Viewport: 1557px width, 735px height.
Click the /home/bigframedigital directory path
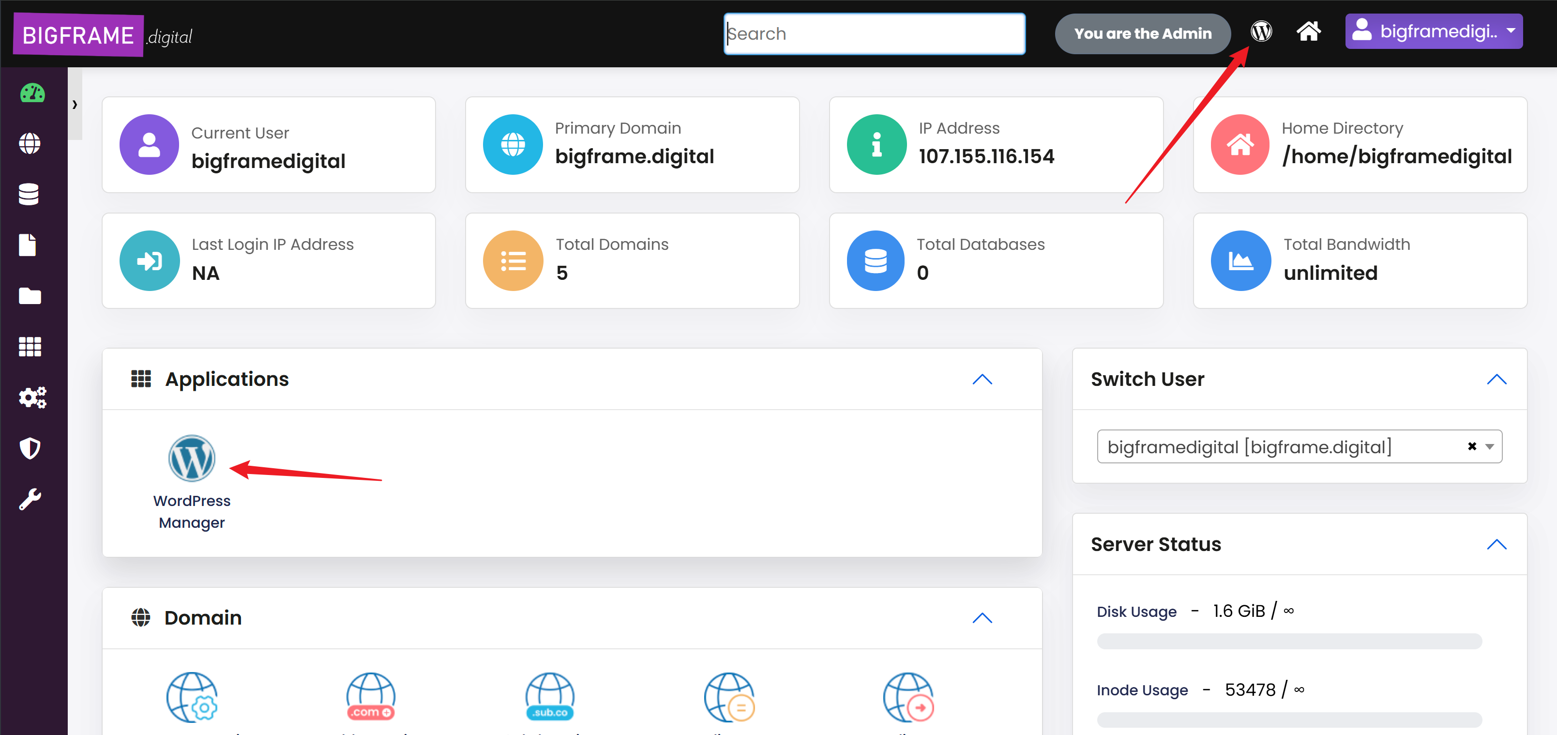[1397, 156]
